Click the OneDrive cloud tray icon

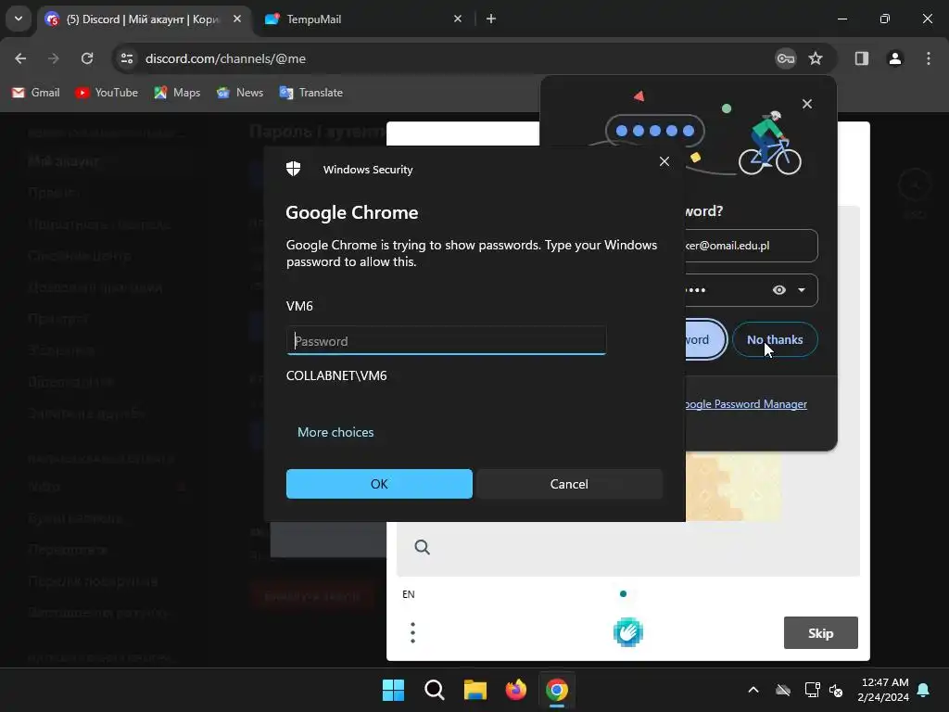coord(783,690)
